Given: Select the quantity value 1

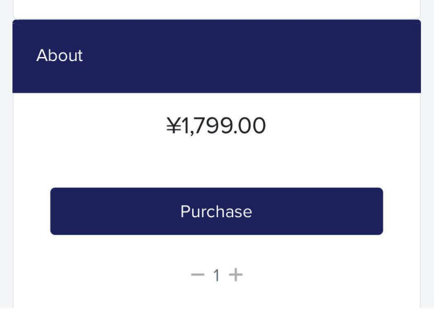Looking at the screenshot, I should pos(216,275).
